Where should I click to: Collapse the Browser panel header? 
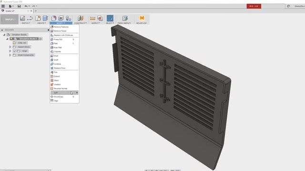(2, 30)
